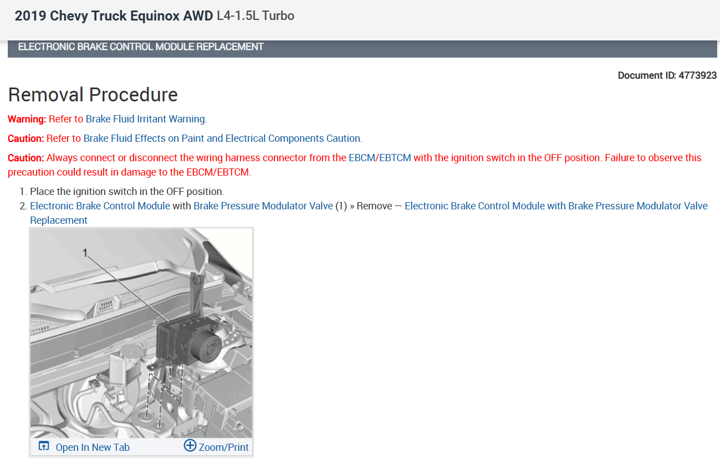
Task: Click the brake module diagram image
Action: [x=141, y=333]
